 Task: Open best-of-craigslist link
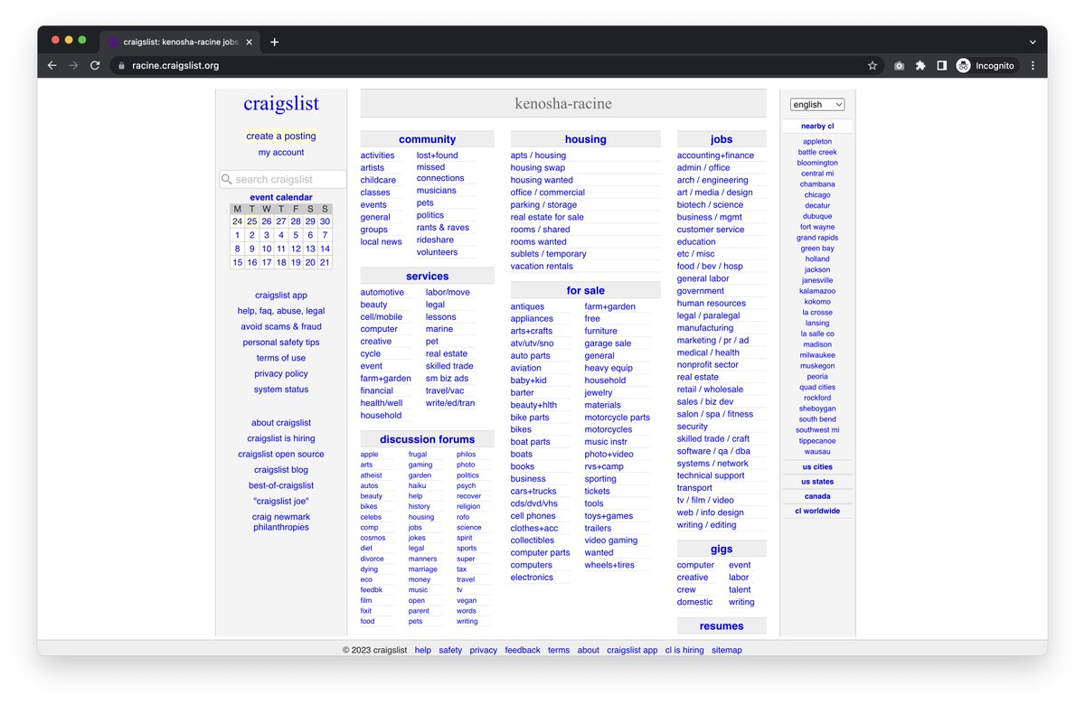click(x=281, y=485)
